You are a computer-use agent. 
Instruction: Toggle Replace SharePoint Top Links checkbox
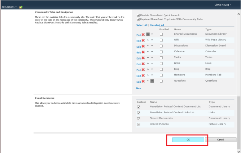[x=138, y=19]
